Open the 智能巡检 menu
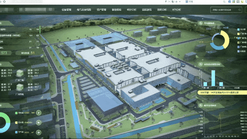 coord(116,10)
